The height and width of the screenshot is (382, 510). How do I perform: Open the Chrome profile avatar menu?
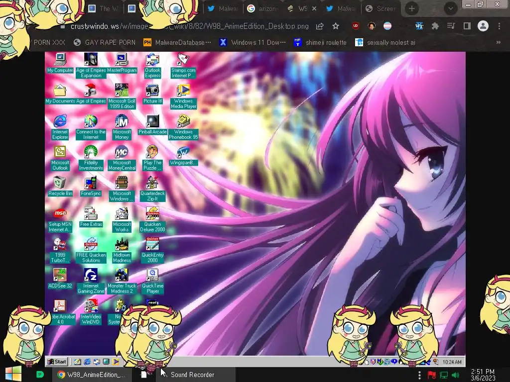pos(483,26)
